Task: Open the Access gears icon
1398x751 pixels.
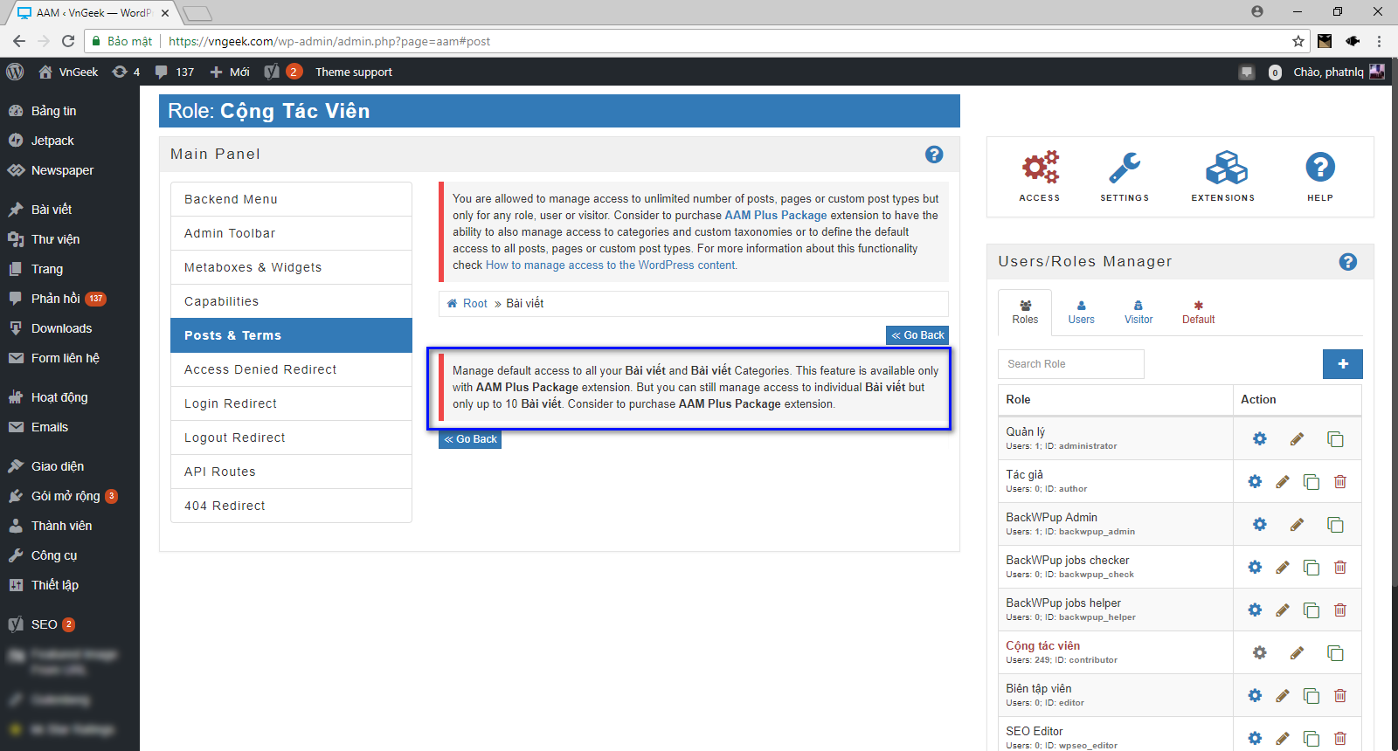Action: point(1040,176)
